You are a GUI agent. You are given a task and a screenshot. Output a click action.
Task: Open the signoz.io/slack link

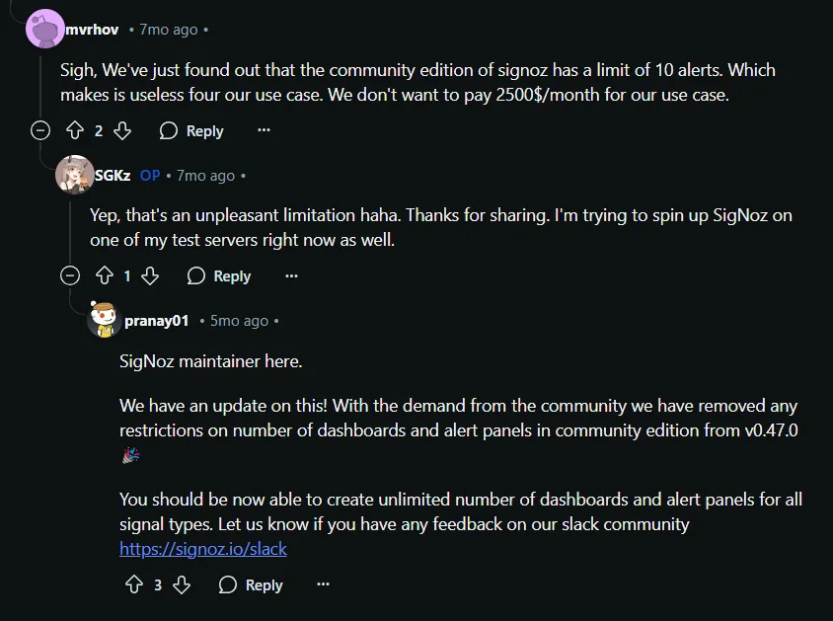pyautogui.click(x=203, y=548)
